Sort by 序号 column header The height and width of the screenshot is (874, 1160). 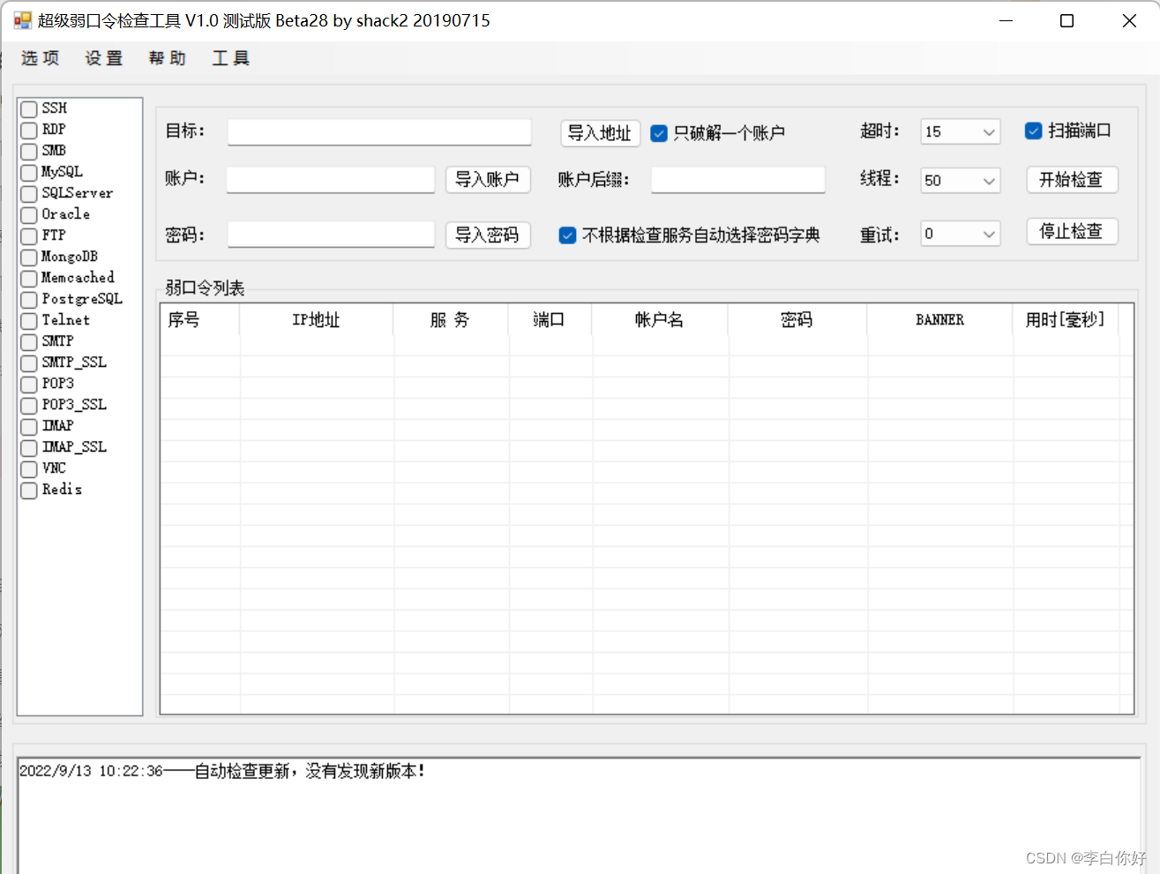click(199, 319)
